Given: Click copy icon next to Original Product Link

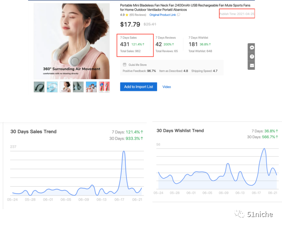Looking at the screenshot, I should (179, 14).
